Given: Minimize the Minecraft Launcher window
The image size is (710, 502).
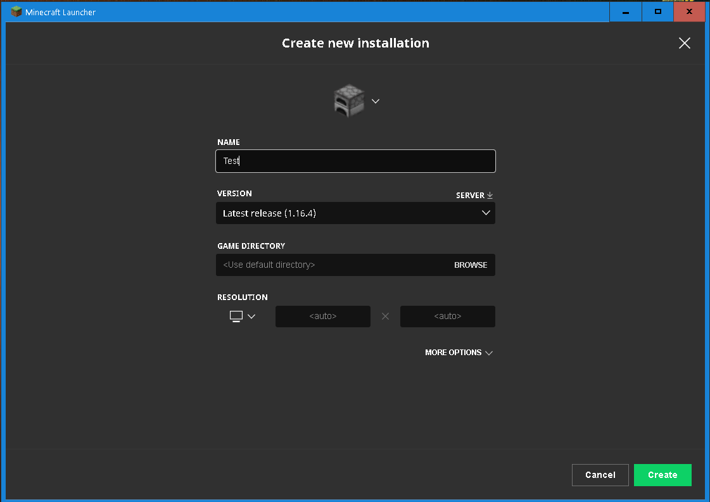Looking at the screenshot, I should coord(625,12).
